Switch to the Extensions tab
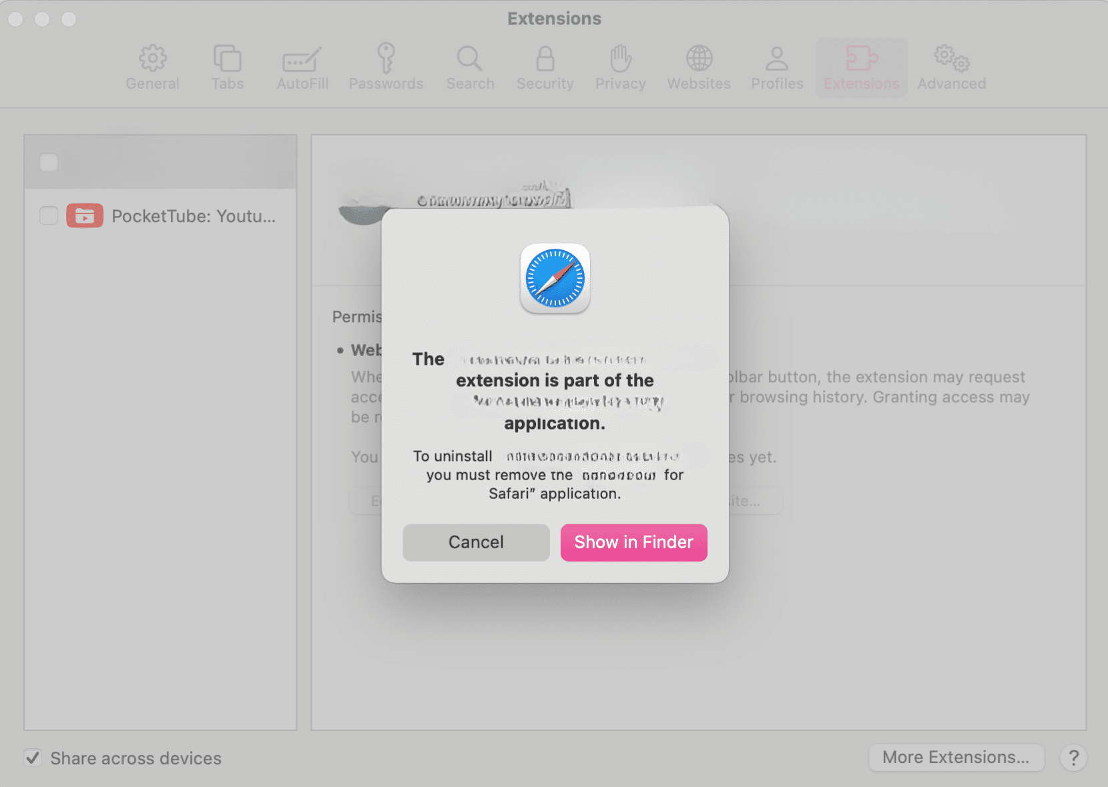The width and height of the screenshot is (1108, 787). tap(861, 67)
